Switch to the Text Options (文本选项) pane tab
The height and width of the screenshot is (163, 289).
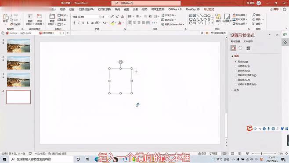(248, 41)
